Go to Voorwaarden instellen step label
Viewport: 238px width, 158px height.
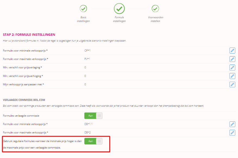pos(155,19)
